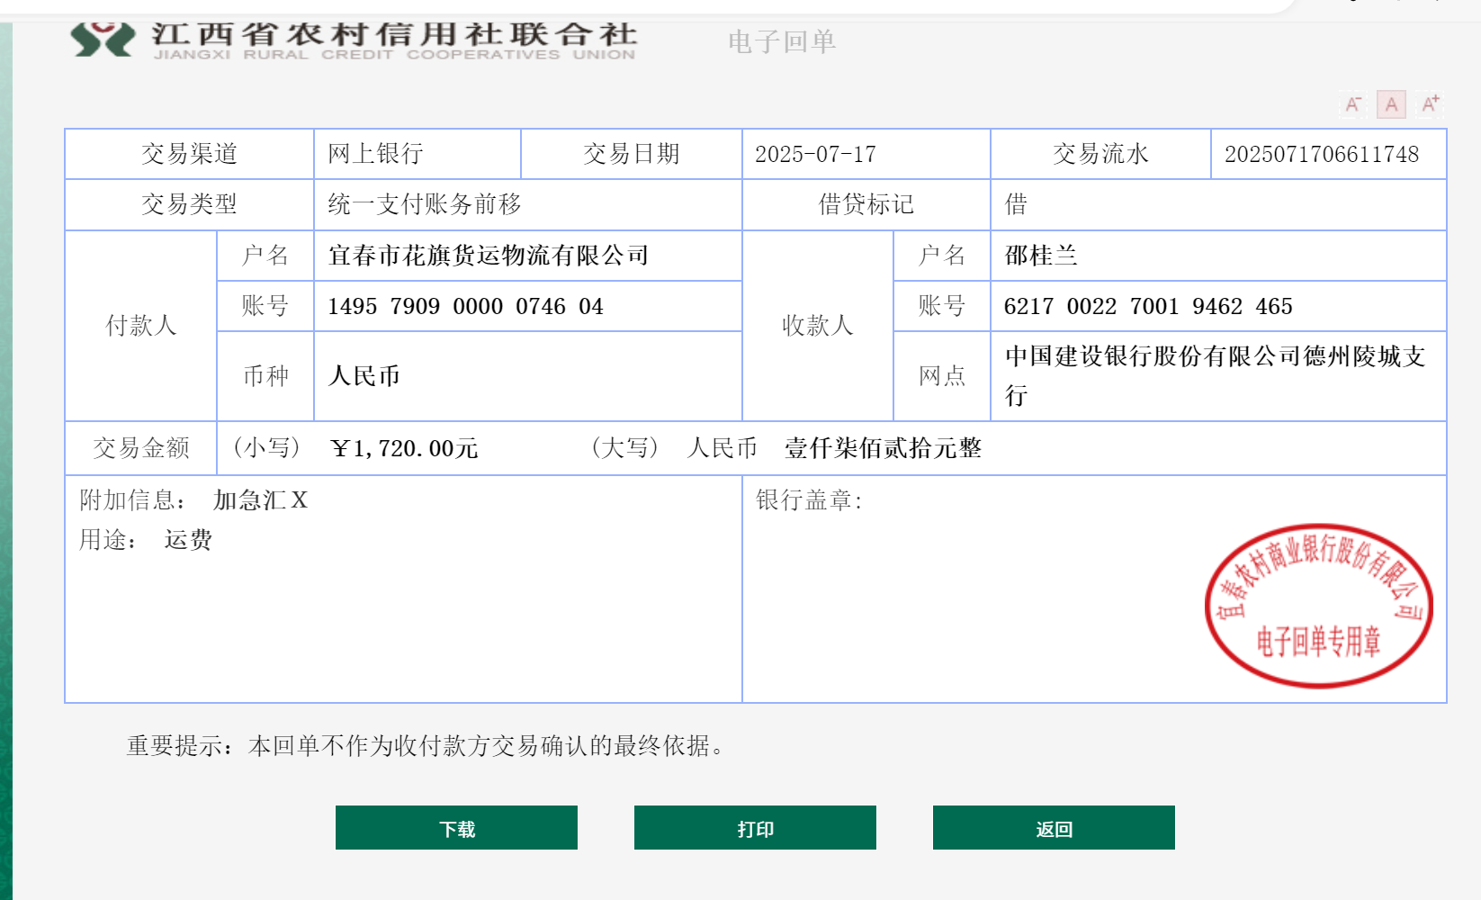Click payer account 1495 7909 0000 0746 04
The height and width of the screenshot is (900, 1481).
click(x=465, y=307)
